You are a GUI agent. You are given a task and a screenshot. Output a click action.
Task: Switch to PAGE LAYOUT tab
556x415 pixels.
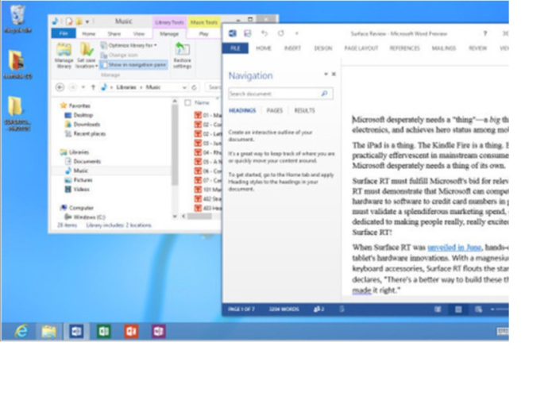click(361, 48)
